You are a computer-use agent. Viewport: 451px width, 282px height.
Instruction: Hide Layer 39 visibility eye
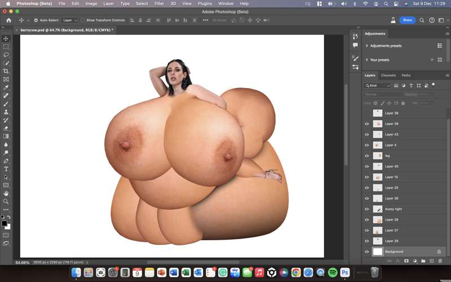(367, 124)
